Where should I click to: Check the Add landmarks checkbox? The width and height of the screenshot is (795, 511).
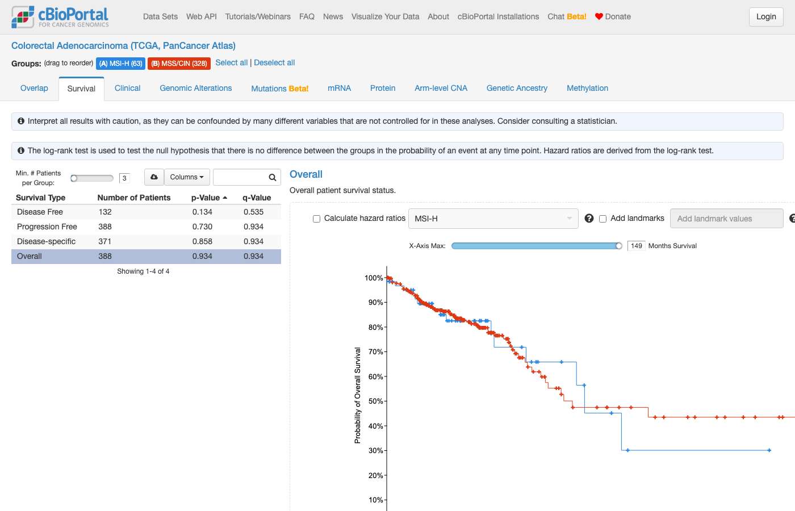point(603,219)
